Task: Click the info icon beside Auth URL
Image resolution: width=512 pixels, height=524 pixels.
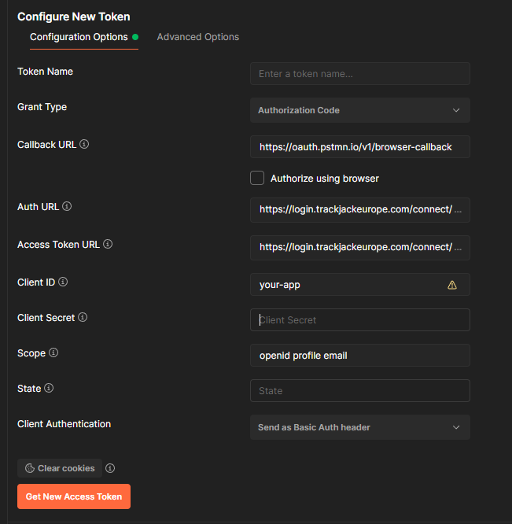Action: [x=67, y=207]
